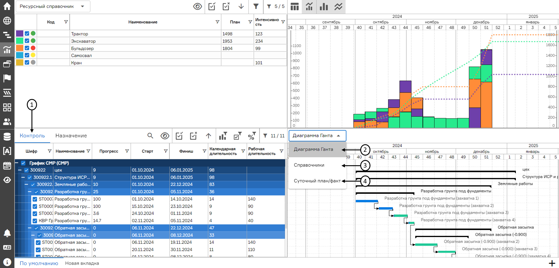Click the checkbox filter icon in Контроль toolbar
The width and height of the screenshot is (559, 268).
pyautogui.click(x=238, y=136)
